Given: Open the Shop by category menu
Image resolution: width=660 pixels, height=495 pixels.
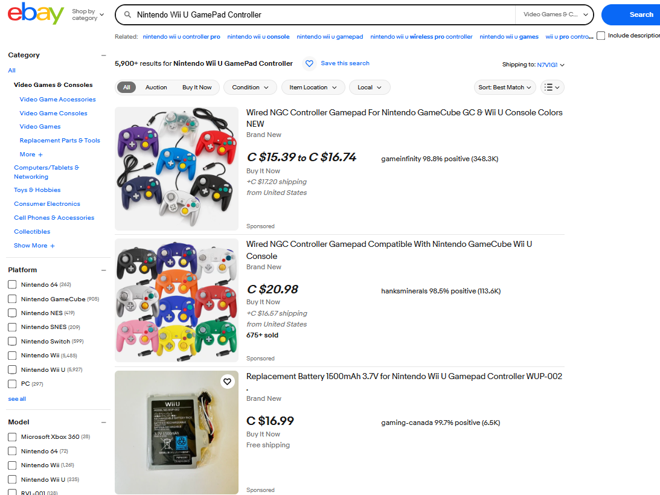Looking at the screenshot, I should point(88,14).
